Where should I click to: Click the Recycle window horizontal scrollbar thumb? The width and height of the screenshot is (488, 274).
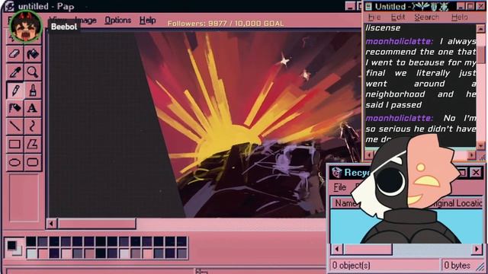(x=368, y=249)
